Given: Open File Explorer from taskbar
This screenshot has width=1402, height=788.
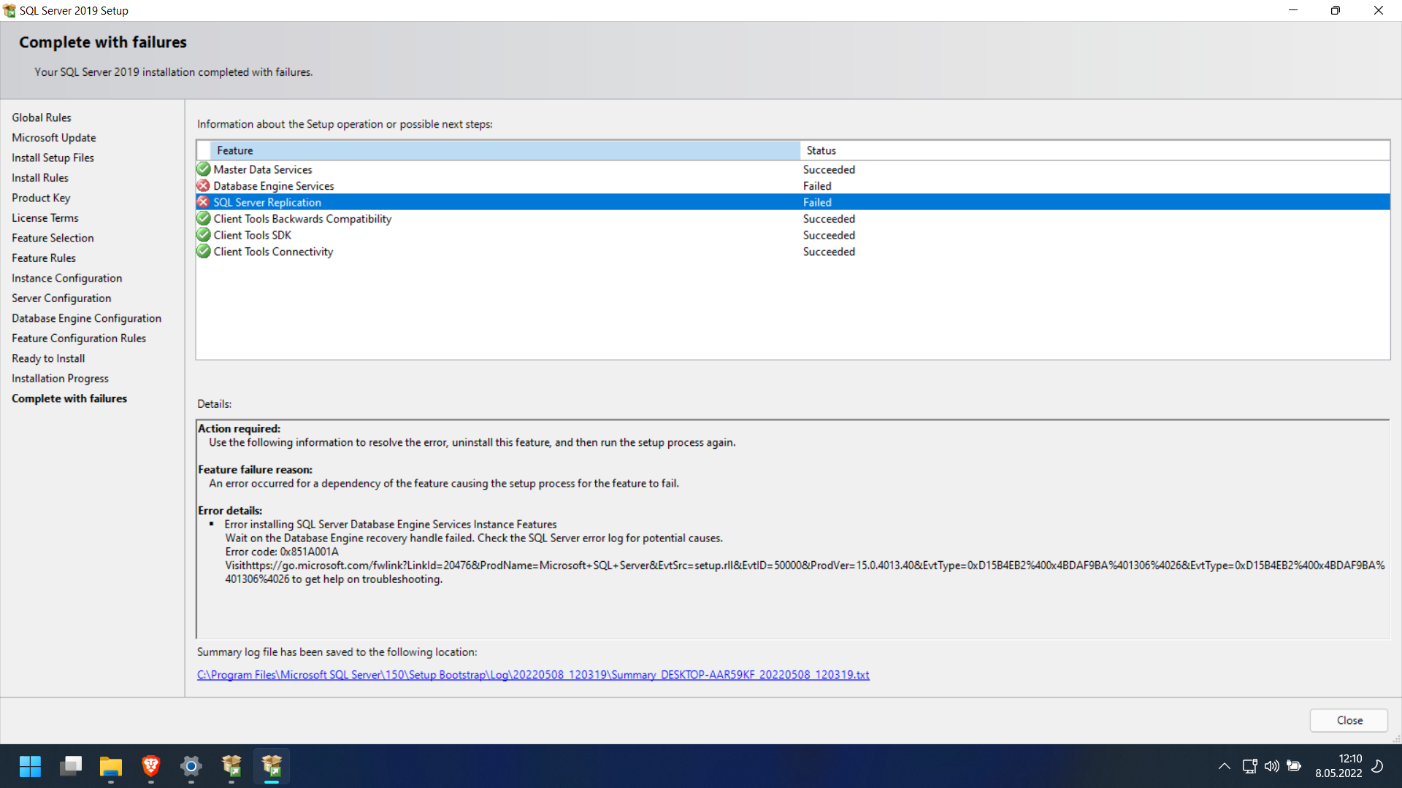Looking at the screenshot, I should click(111, 766).
